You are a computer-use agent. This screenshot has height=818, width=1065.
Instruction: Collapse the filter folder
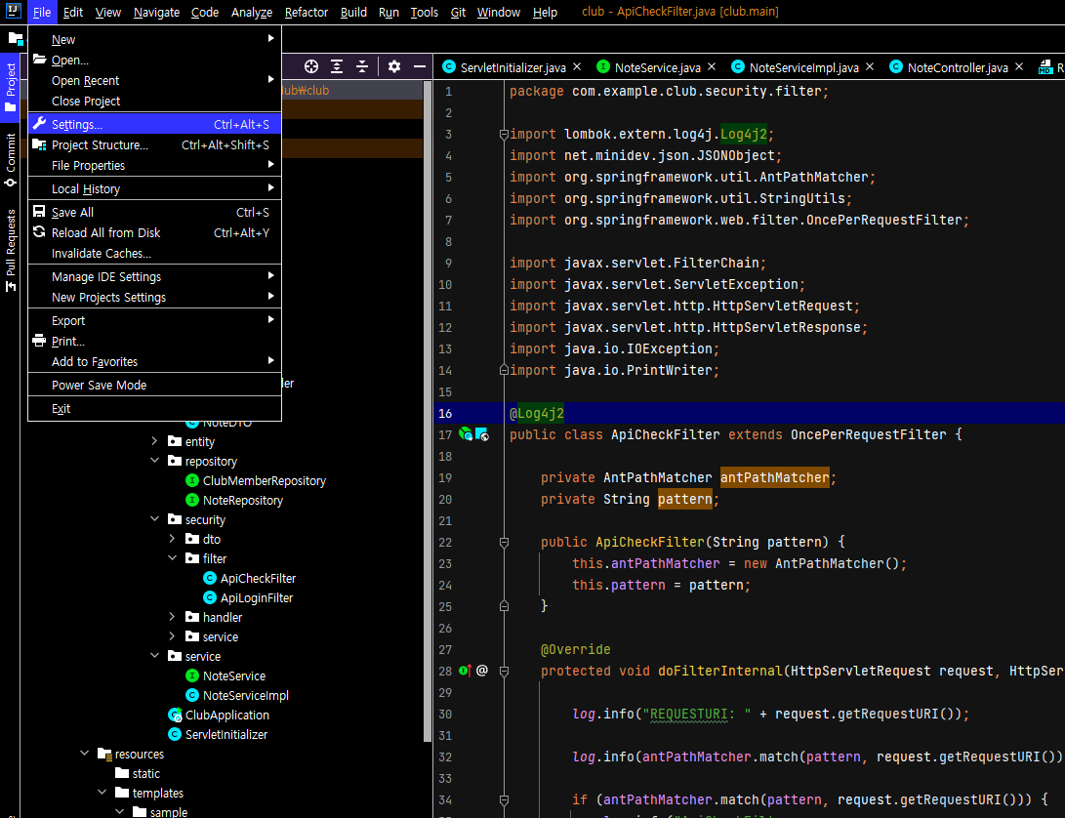173,558
